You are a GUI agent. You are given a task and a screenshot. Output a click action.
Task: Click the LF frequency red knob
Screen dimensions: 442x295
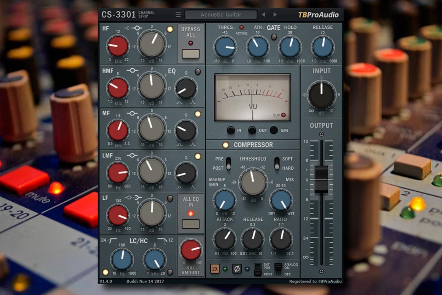(118, 215)
